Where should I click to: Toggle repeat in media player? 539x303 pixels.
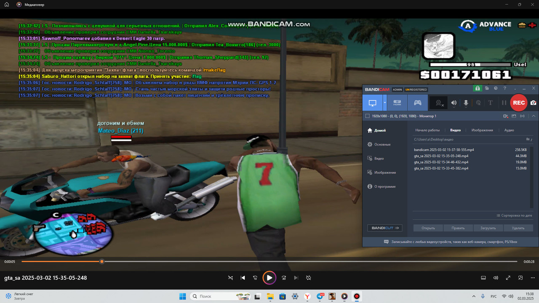[308, 278]
